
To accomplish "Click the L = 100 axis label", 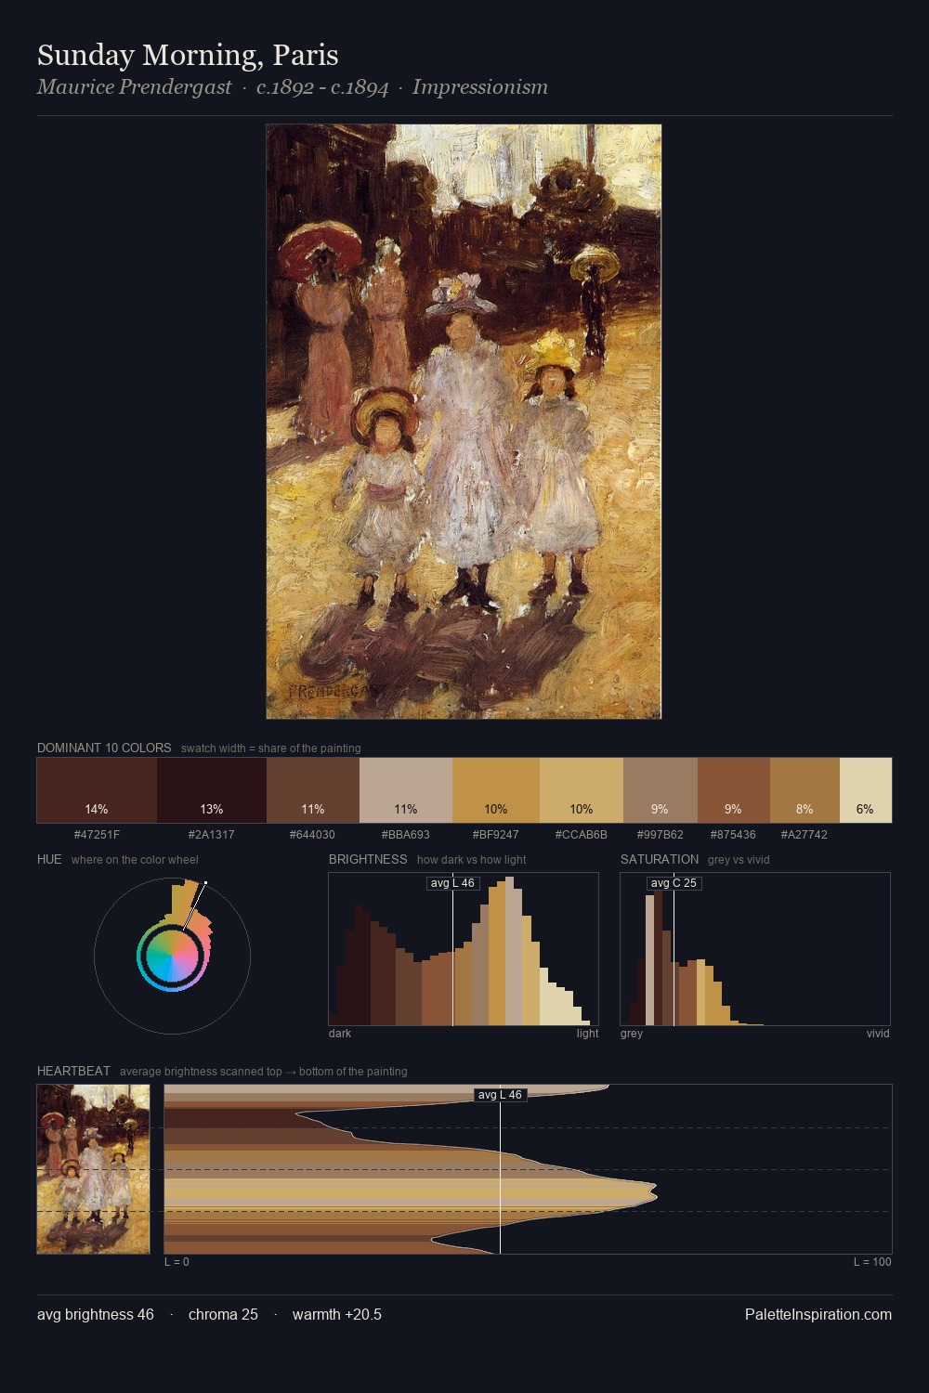I will pyautogui.click(x=872, y=1262).
